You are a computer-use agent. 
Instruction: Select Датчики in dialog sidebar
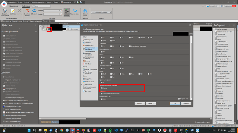88,42
